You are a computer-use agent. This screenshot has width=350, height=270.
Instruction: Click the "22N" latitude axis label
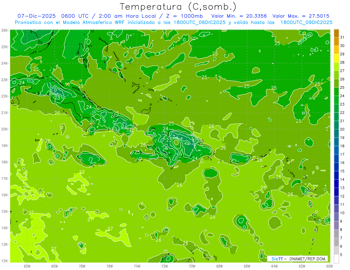coord(4,96)
